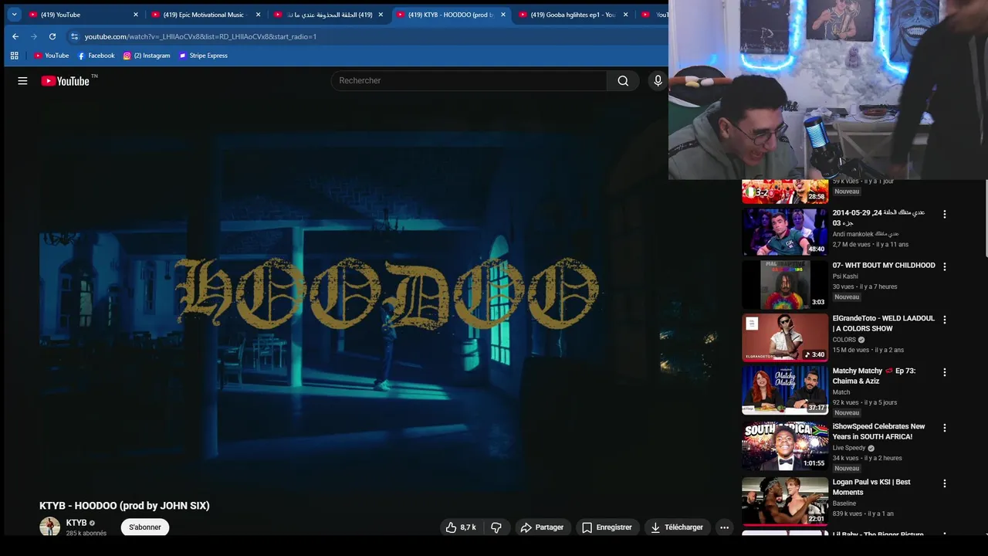
Task: Open the Facebook bookmark
Action: (96, 56)
